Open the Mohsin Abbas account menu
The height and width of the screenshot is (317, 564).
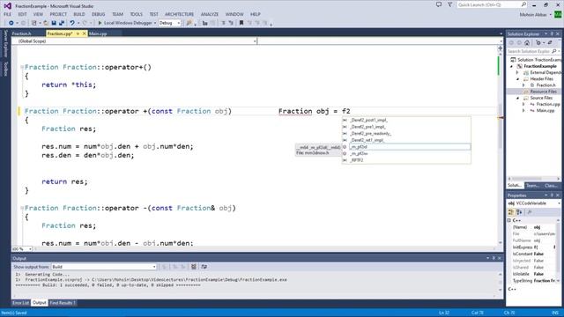[535, 15]
